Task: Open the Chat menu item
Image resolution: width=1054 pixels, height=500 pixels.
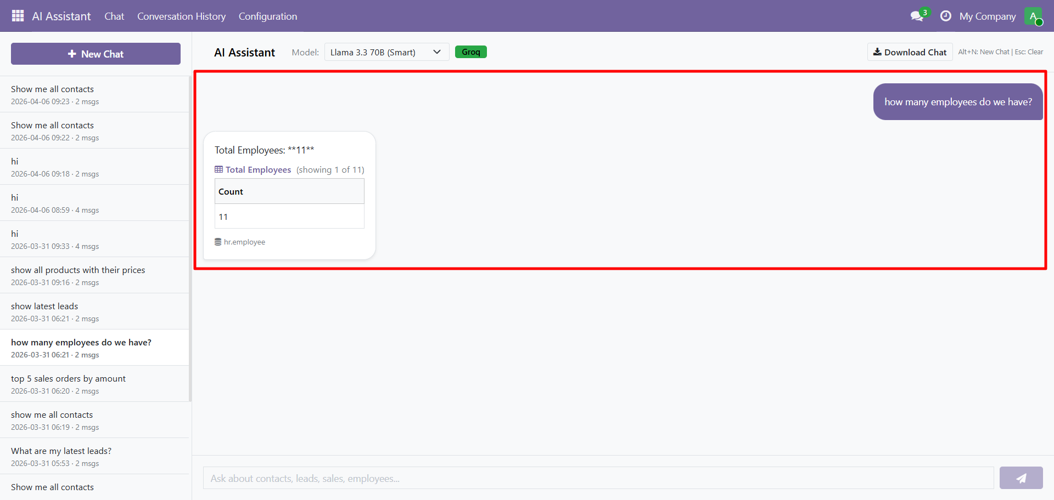Action: 114,16
